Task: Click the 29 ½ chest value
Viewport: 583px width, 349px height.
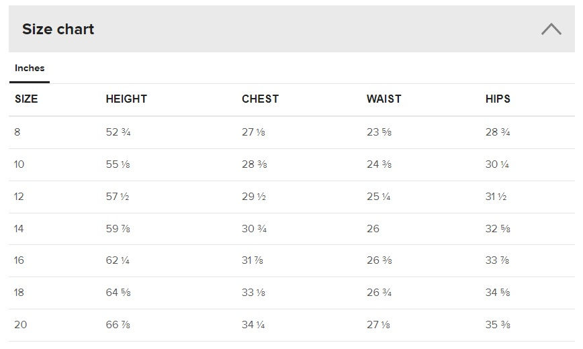Action: click(254, 197)
